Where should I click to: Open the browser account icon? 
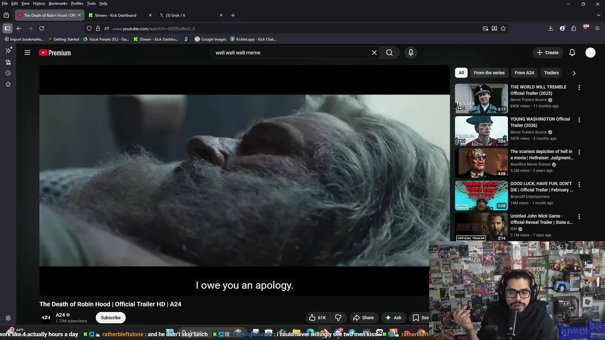click(x=562, y=28)
